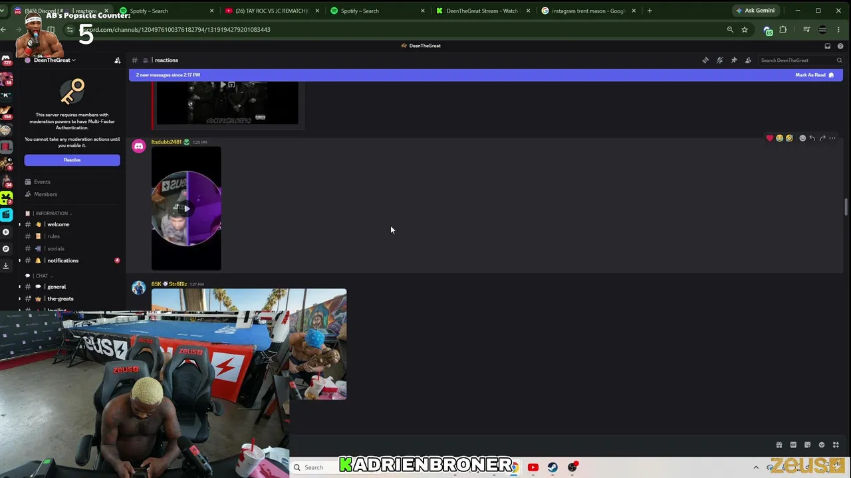Open Steam from the taskbar
851x478 pixels.
(552, 467)
